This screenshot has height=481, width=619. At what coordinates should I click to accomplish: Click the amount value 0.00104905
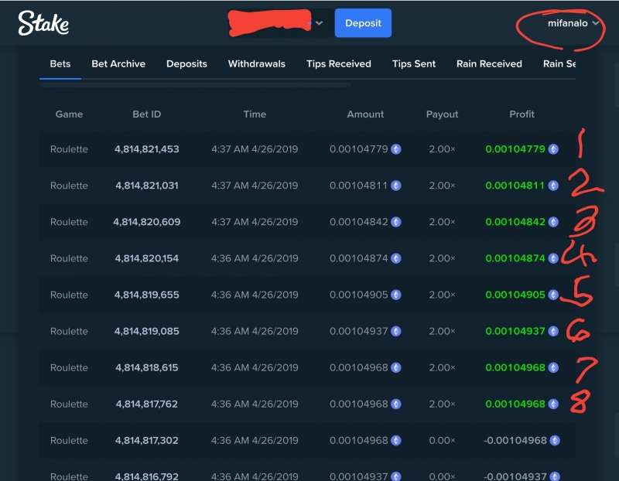coord(359,295)
